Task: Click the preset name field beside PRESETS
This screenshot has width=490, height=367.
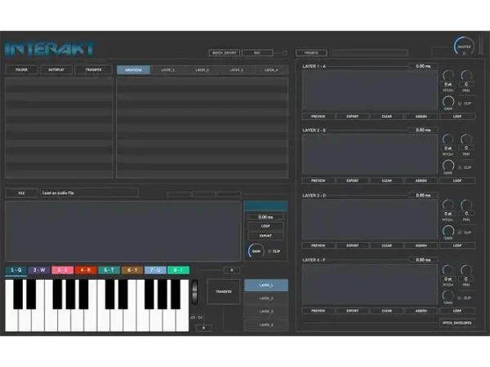Action: coord(370,53)
